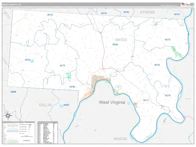Click the ZIP code 45775 label

pos(62,66)
